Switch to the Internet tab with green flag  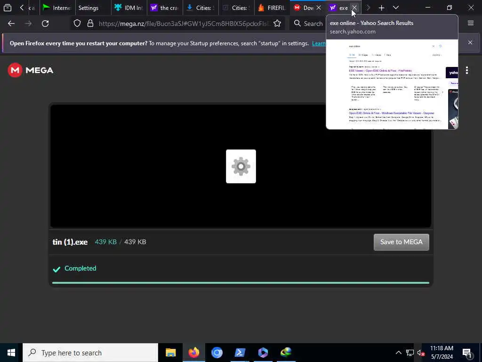[x=57, y=8]
